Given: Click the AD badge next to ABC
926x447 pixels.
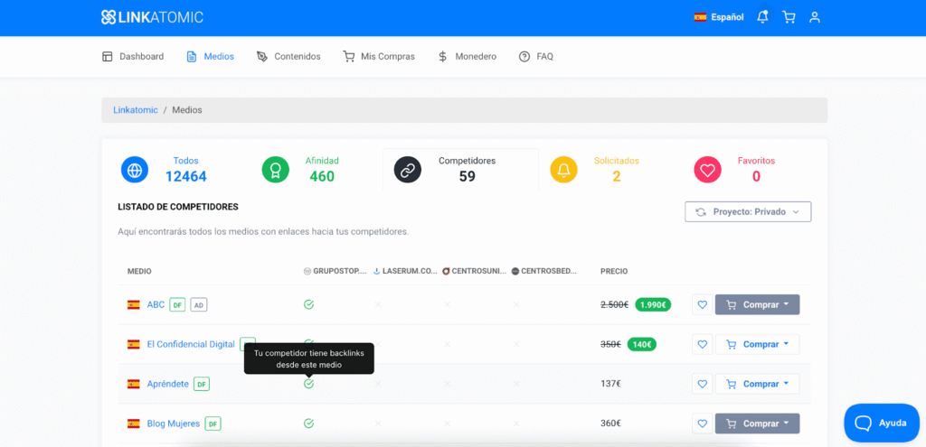Looking at the screenshot, I should click(x=199, y=305).
